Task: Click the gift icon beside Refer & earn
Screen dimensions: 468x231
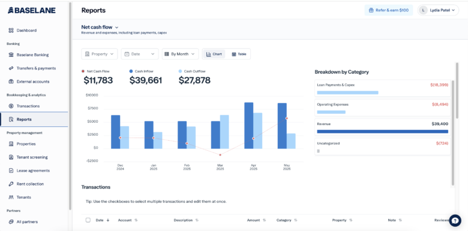Action: pos(371,10)
